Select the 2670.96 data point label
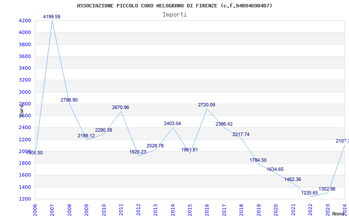The image size is (349, 218). tap(120, 107)
